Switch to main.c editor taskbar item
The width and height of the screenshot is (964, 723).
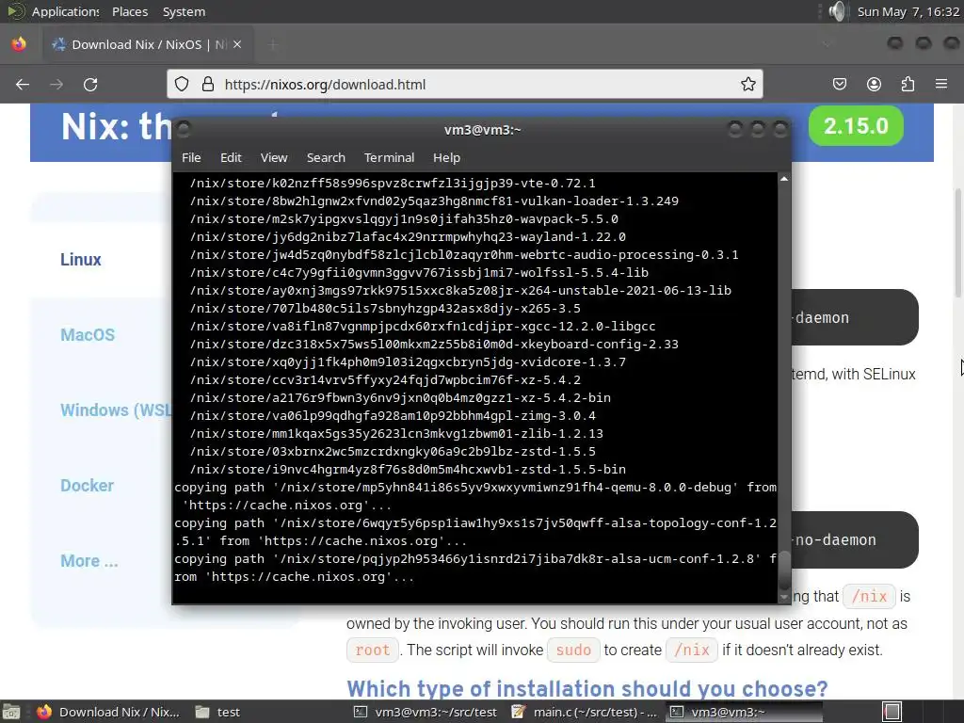point(585,712)
